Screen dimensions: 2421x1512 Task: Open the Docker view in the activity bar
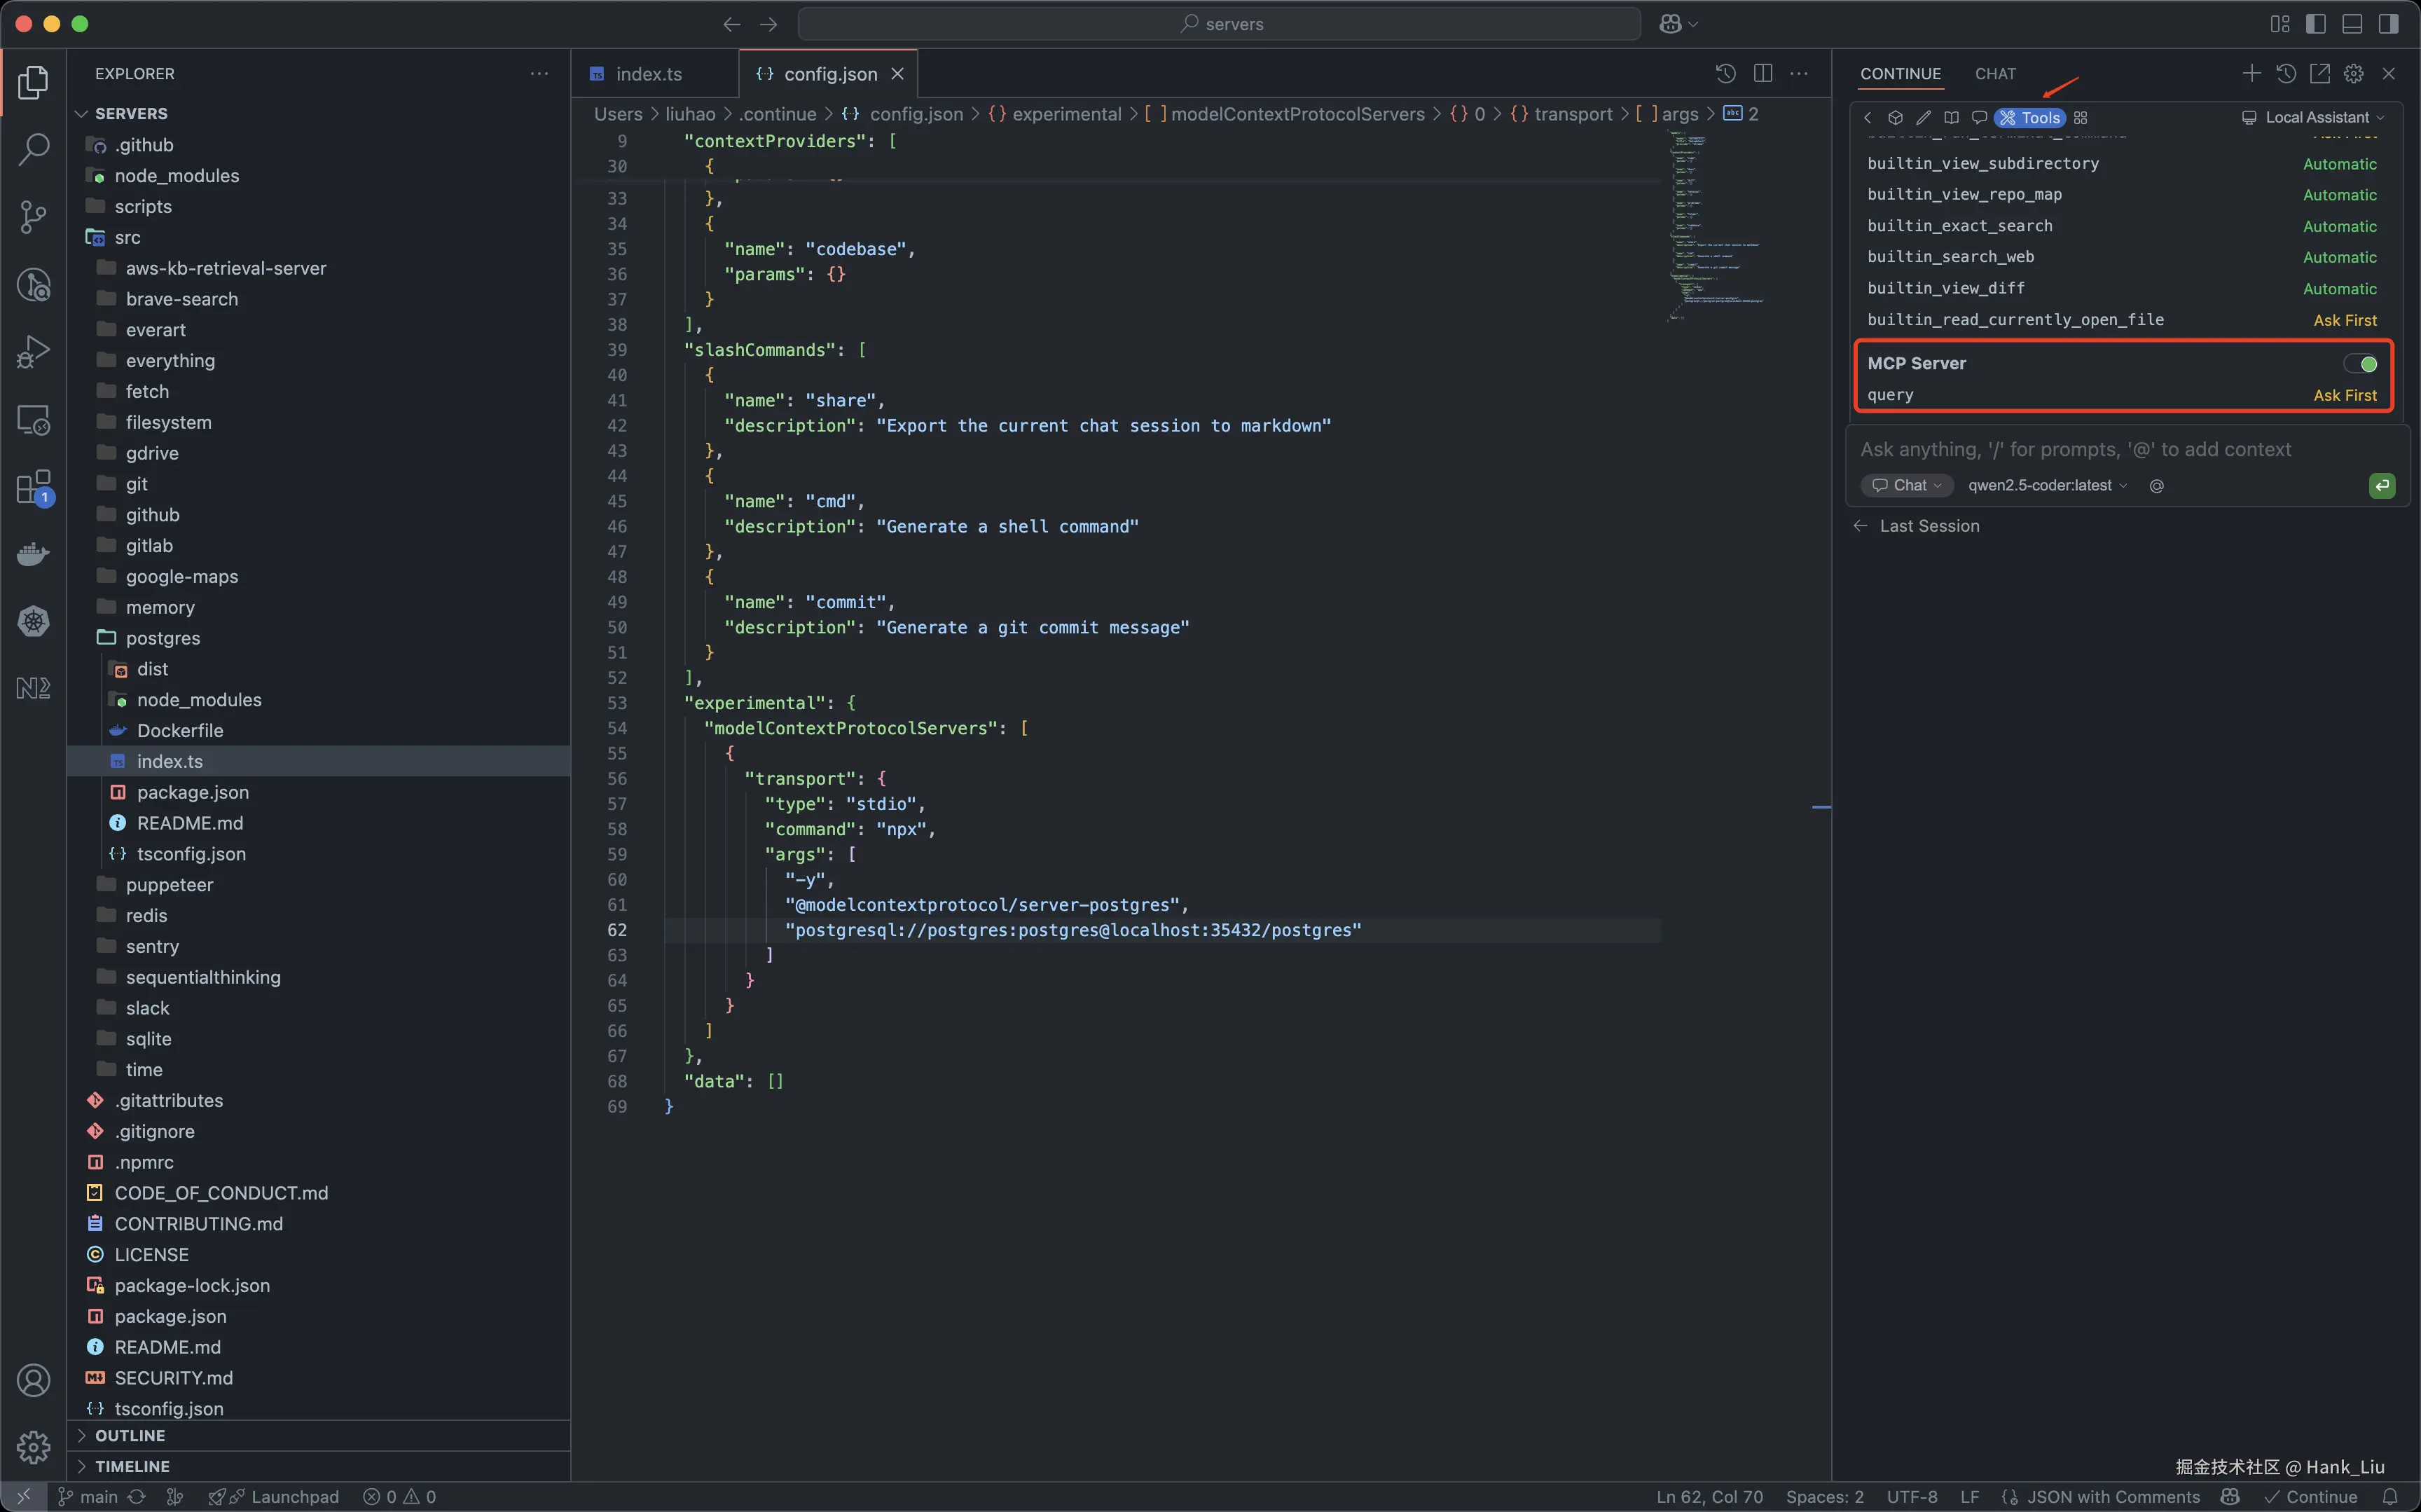(x=33, y=554)
